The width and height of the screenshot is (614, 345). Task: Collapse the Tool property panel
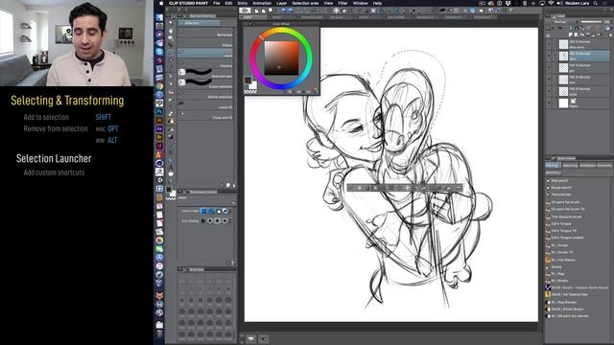click(180, 192)
